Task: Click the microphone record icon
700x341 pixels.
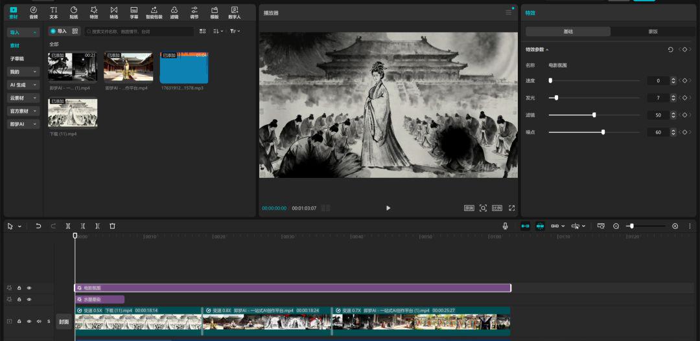Action: pos(506,226)
